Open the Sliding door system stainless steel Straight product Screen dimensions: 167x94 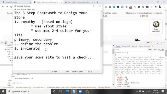pos(144,13)
